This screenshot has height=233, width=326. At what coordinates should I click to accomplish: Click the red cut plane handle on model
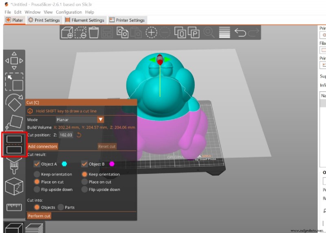coord(160,59)
